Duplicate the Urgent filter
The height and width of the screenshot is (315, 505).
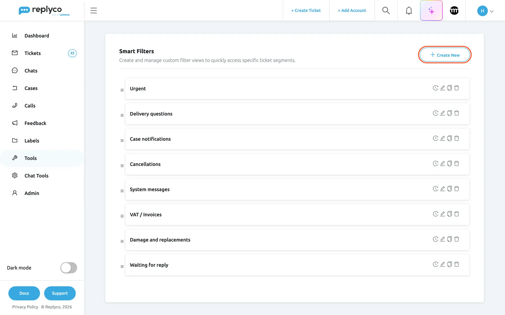[449, 88]
